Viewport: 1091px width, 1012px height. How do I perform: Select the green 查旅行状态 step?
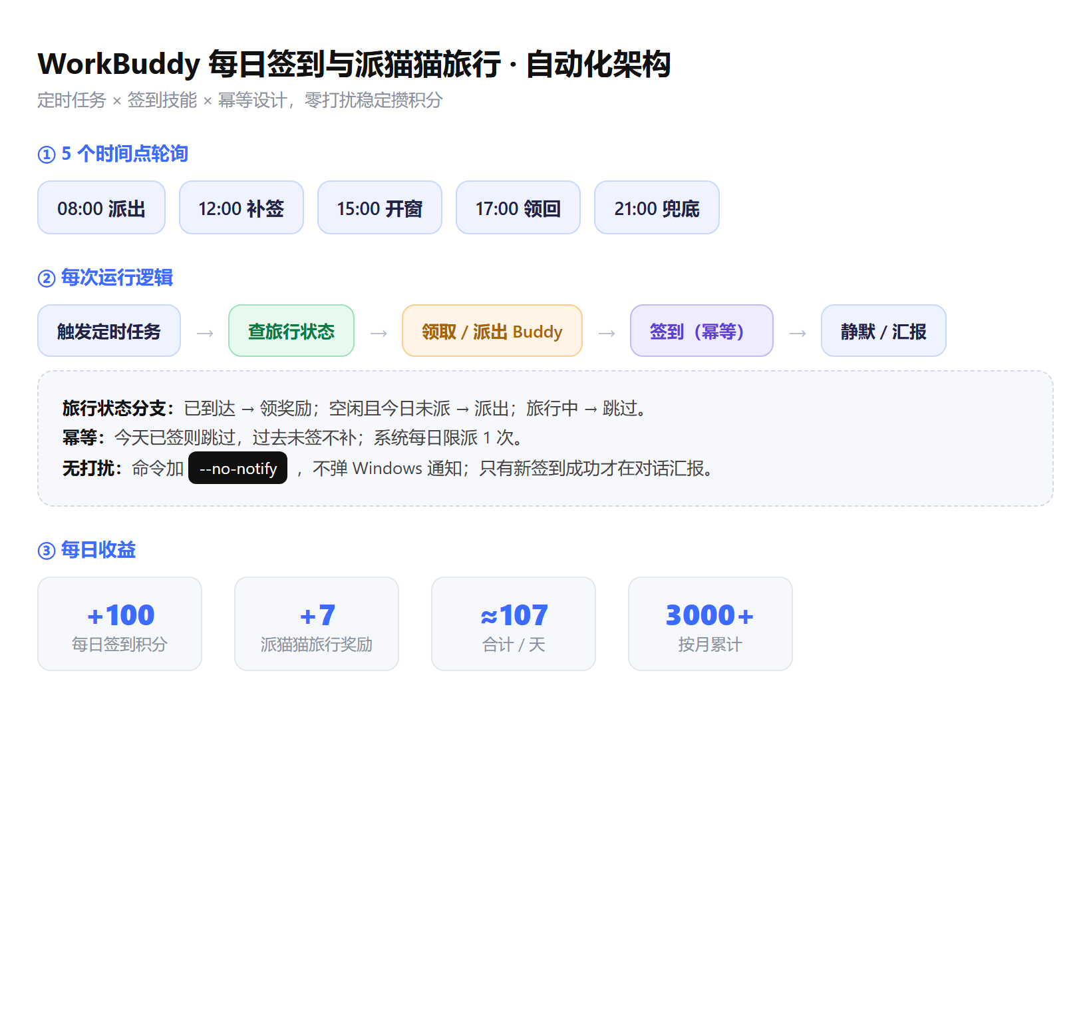[291, 331]
